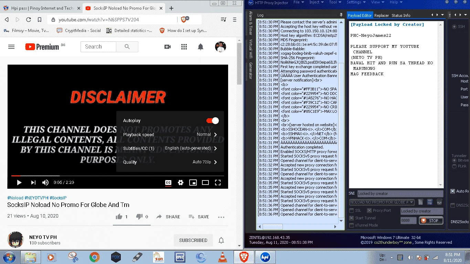This screenshot has height=264, width=470.
Task: Open NEYO TV PH channel name
Action: click(43, 237)
